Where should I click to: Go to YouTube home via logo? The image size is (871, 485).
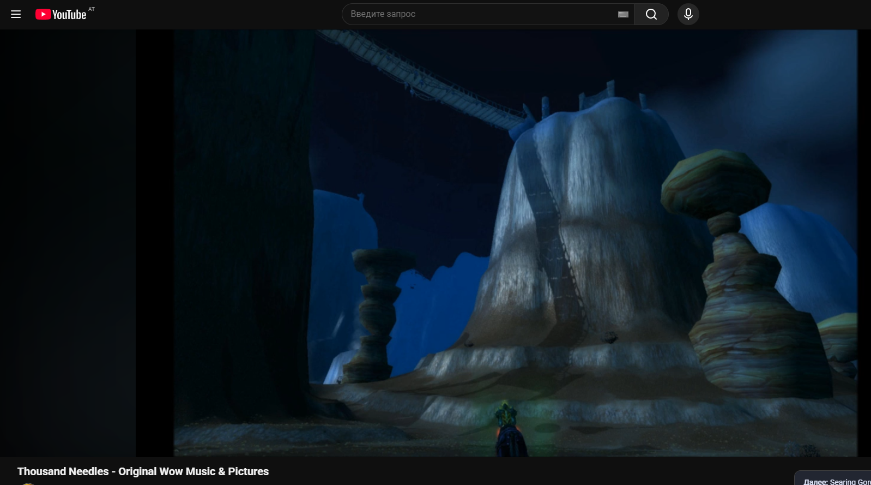[x=61, y=14]
